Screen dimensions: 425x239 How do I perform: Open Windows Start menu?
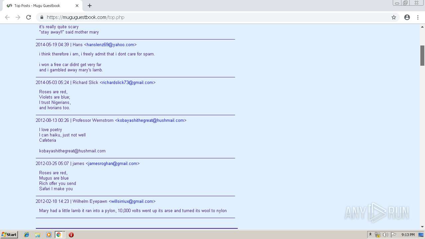click(x=9, y=235)
